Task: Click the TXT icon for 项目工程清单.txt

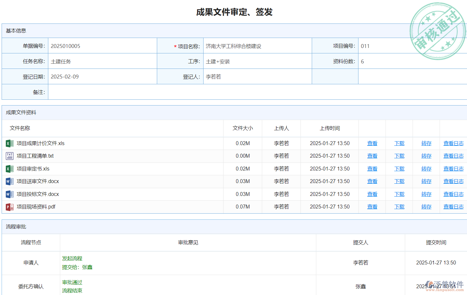Action: (9, 156)
